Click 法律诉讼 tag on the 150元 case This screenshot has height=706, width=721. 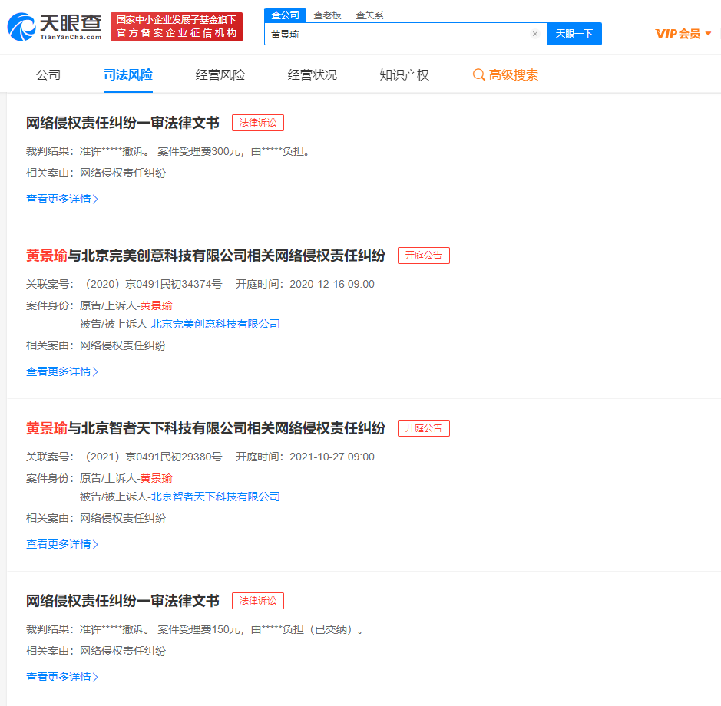(x=258, y=601)
